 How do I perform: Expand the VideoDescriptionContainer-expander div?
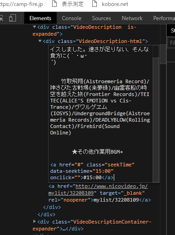[35, 221]
